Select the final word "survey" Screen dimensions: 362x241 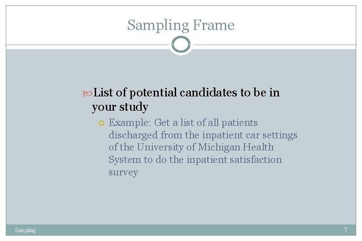123,172
